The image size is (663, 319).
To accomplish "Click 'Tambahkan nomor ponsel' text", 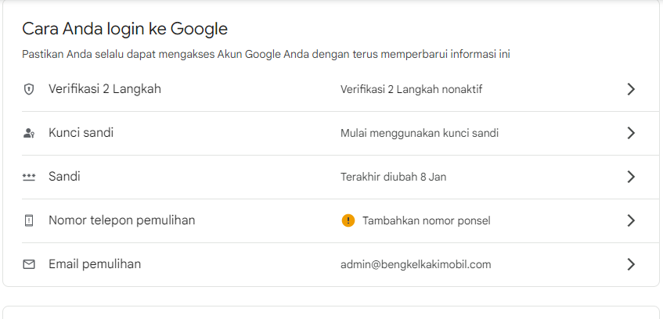I will pos(426,220).
